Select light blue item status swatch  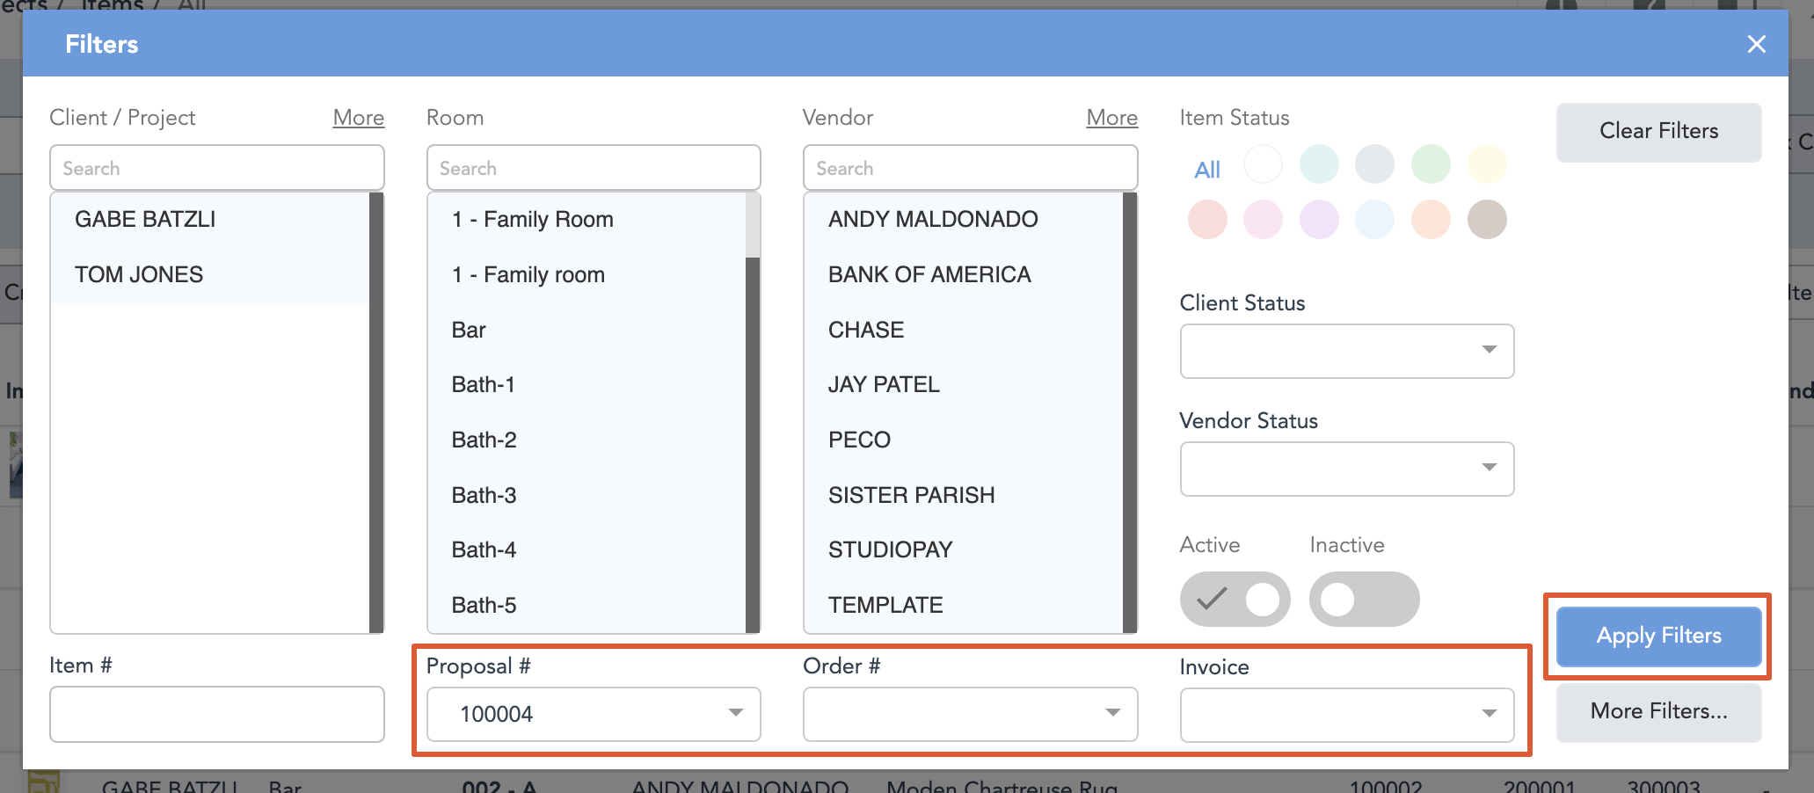click(x=1374, y=219)
